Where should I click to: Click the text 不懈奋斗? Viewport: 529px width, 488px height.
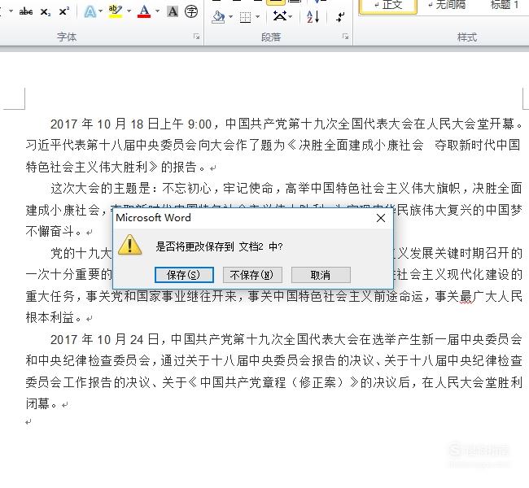coord(50,231)
